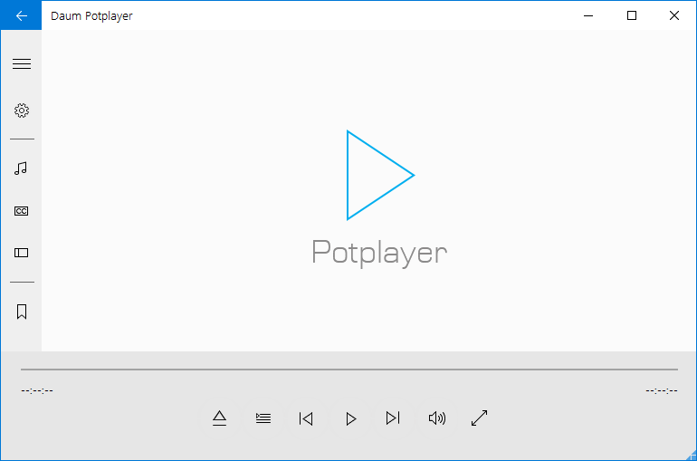Click the elapsed time display on left
Viewport: 697px width, 461px height.
pyautogui.click(x=37, y=391)
